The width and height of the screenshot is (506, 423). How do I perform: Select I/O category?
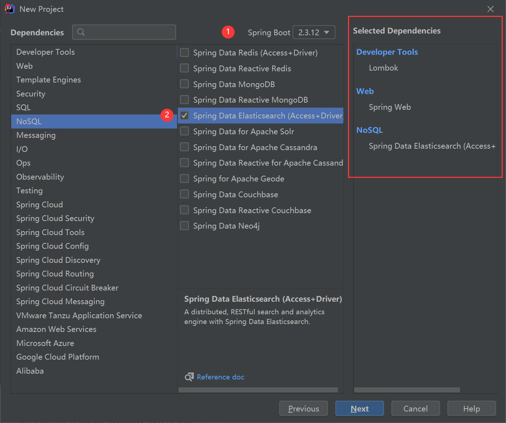(94, 149)
